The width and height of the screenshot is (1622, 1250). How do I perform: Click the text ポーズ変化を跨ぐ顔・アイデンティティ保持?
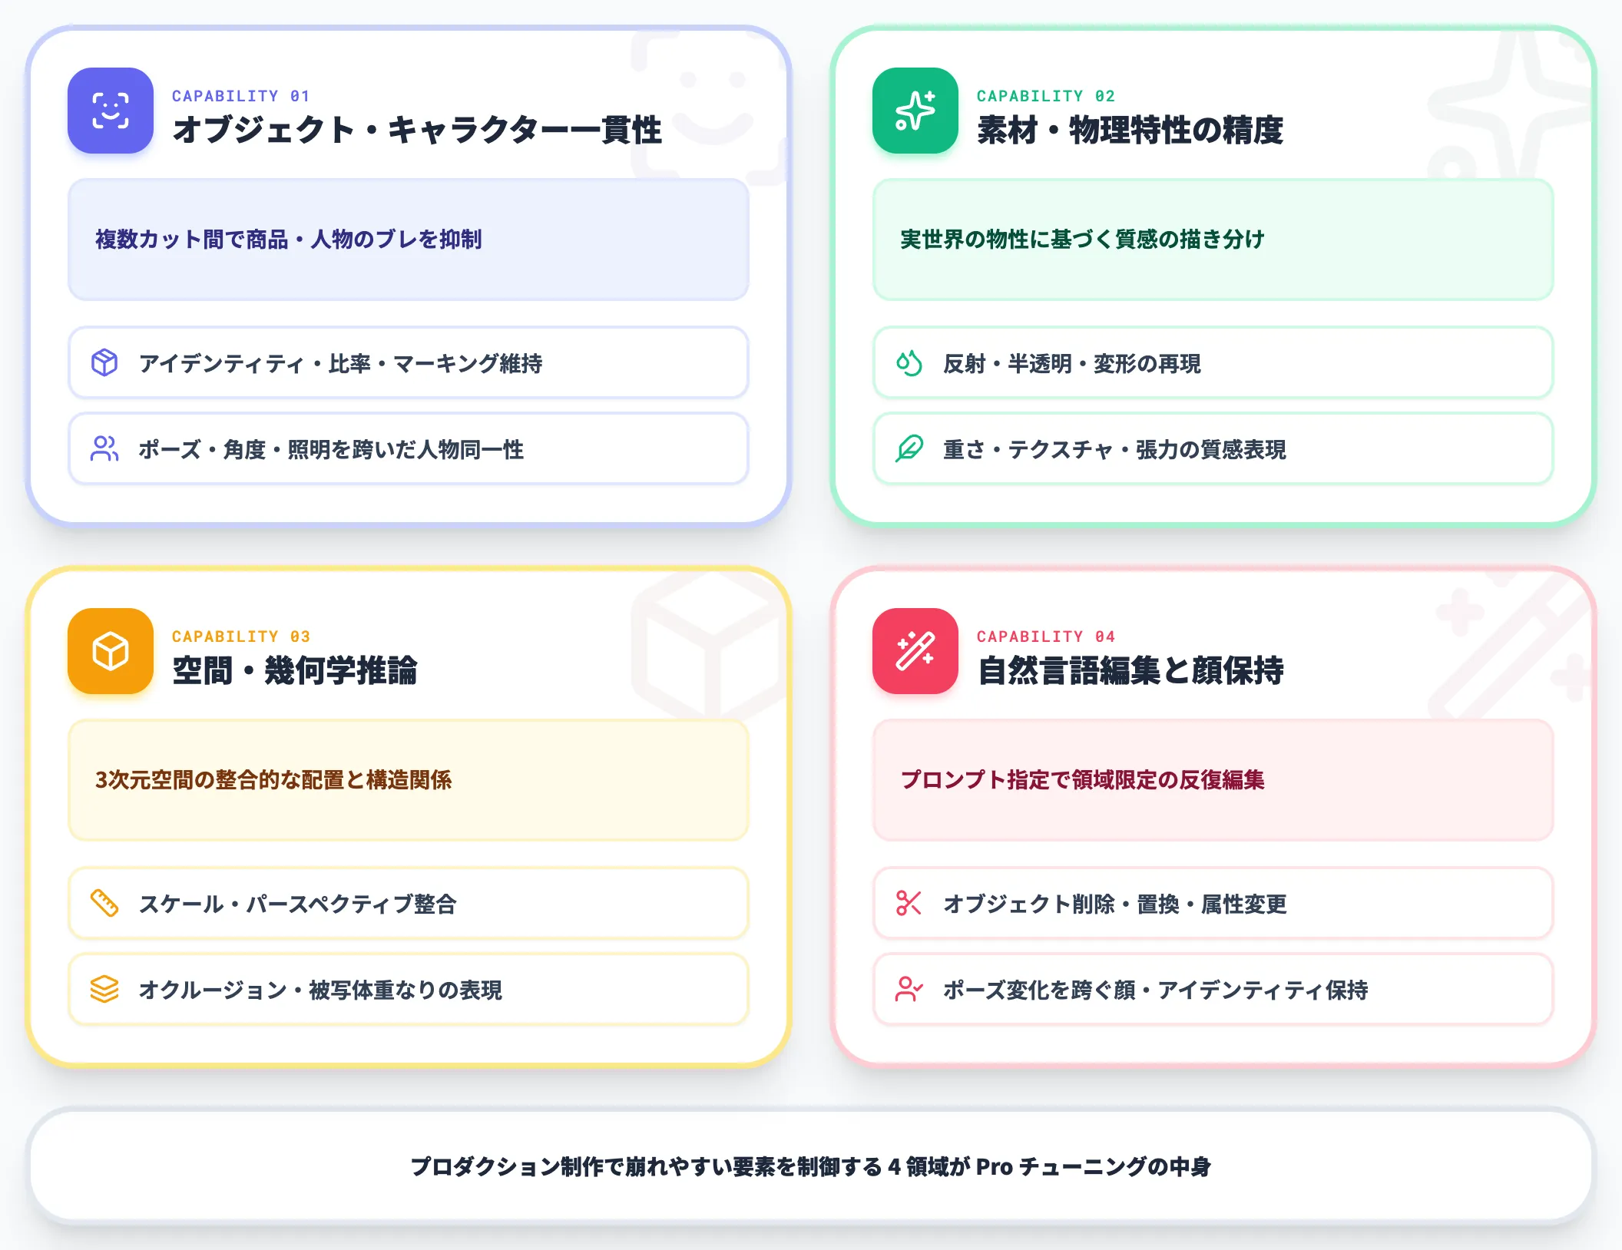1156,990
